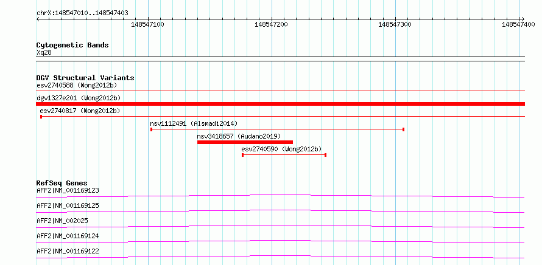
Task: Select the Cytogenetic Bands track title
Action: pyautogui.click(x=72, y=45)
